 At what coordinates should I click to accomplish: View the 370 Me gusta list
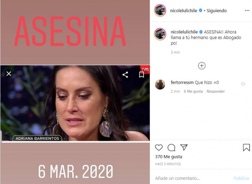point(169,157)
